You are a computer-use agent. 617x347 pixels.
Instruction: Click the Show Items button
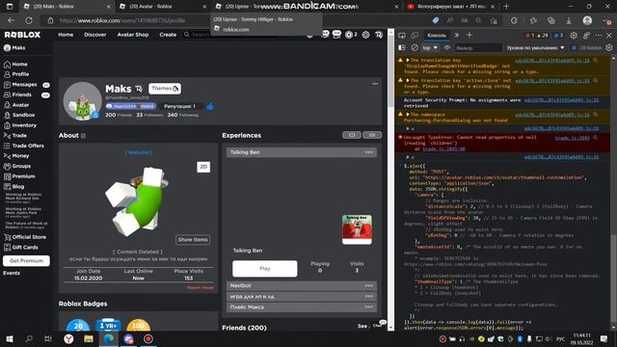[193, 240]
